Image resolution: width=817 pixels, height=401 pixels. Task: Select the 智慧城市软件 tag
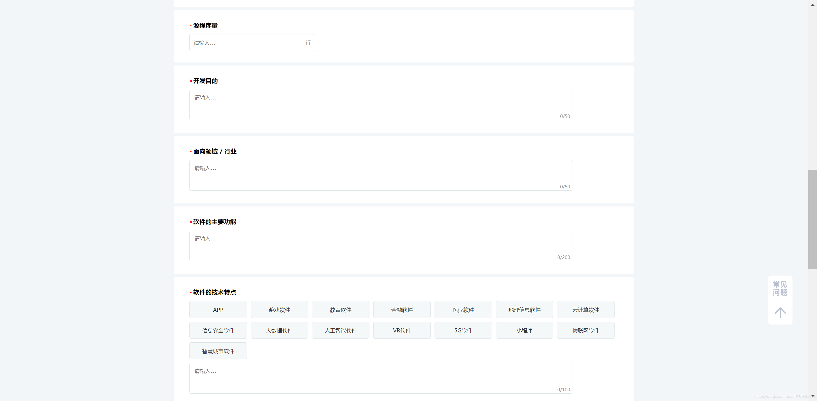[218, 351]
